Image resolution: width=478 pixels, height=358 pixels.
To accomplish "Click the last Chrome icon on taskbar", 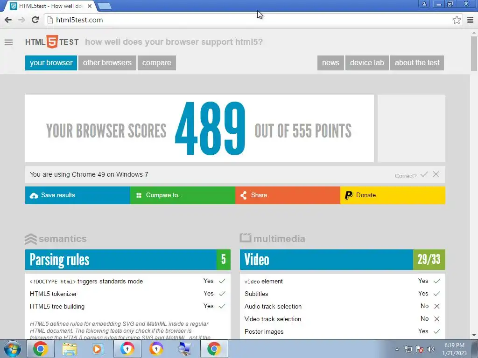I will [214, 349].
